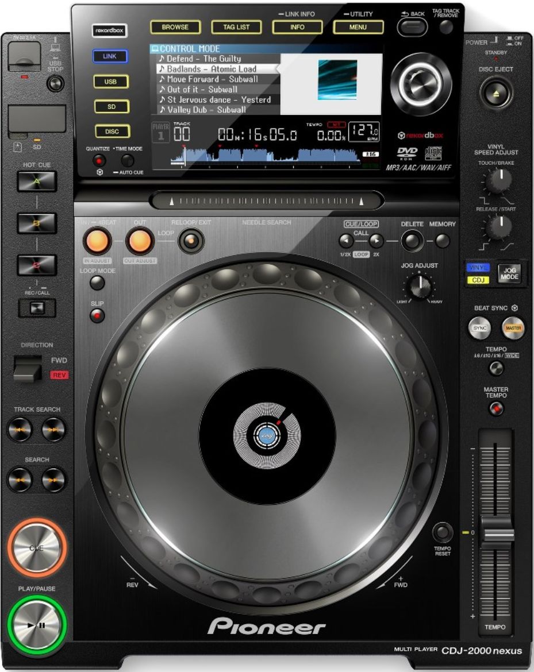
Task: Toggle TIME MODE / AUTO CUE button
Action: tap(127, 160)
